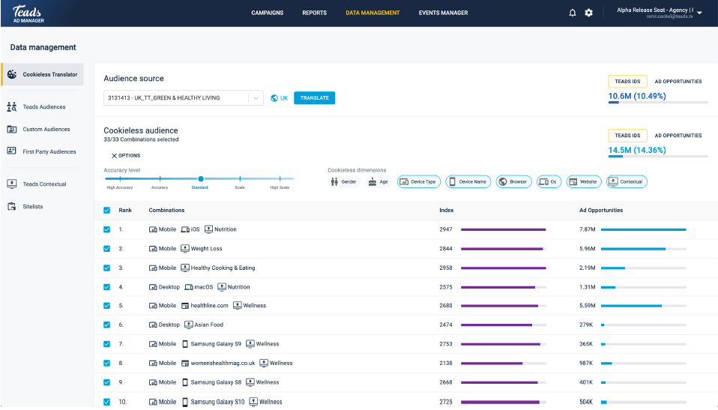The height and width of the screenshot is (410, 718).
Task: Open the Audience source dropdown arrow
Action: pyautogui.click(x=256, y=98)
